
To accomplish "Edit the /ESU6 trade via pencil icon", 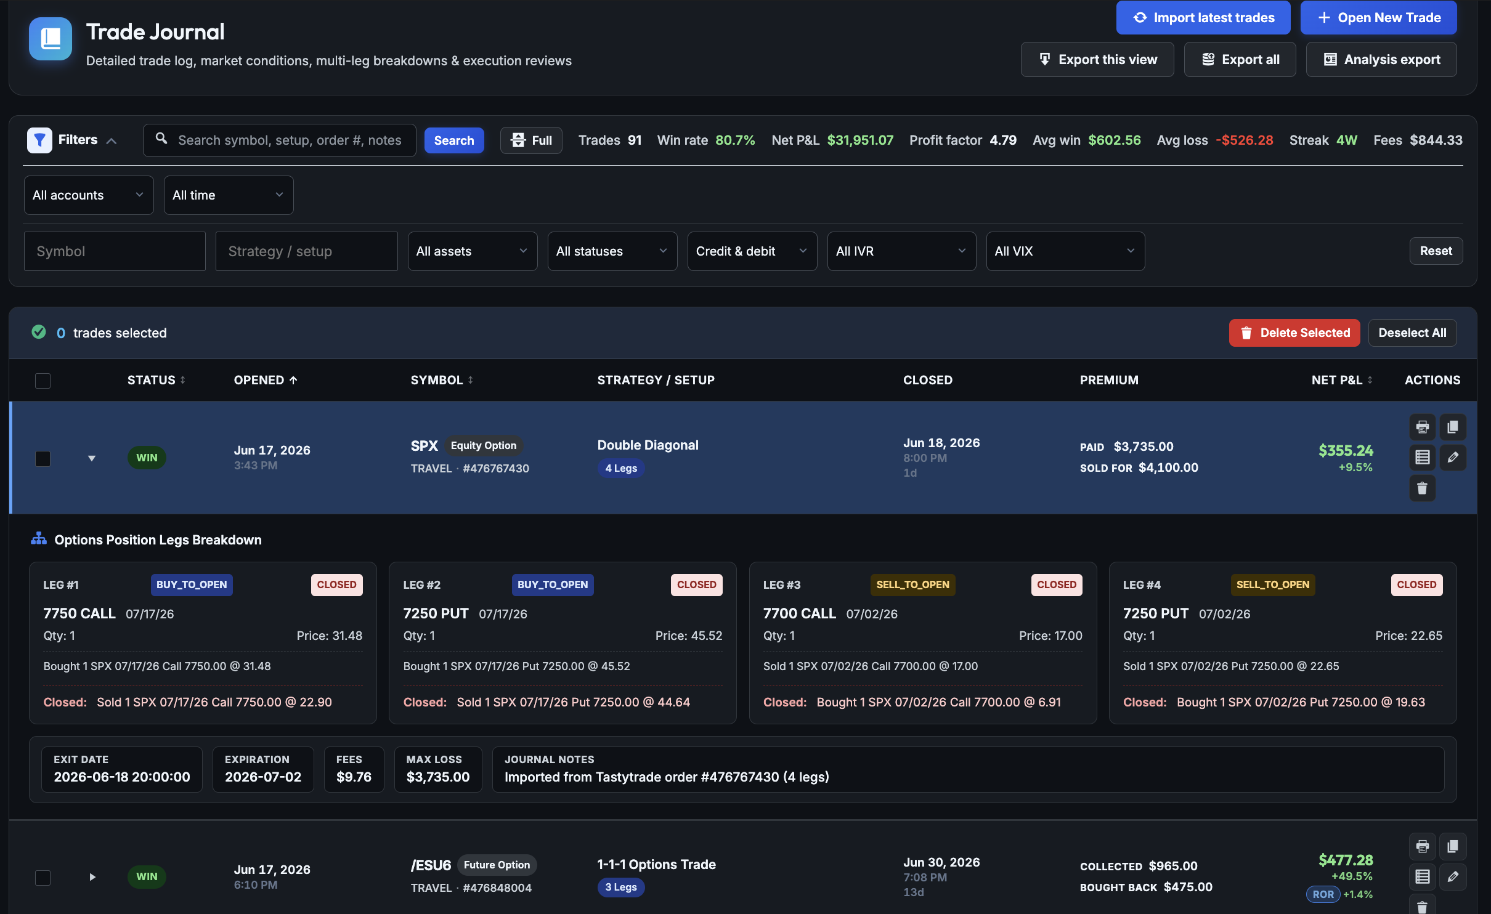I will [1452, 876].
